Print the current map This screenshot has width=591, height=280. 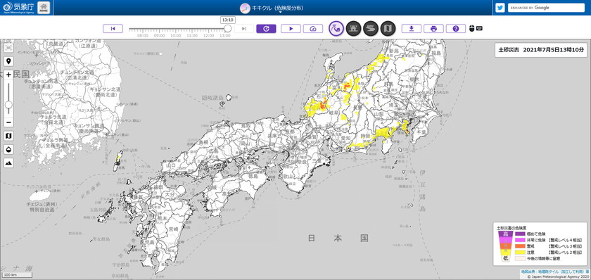coord(433,29)
